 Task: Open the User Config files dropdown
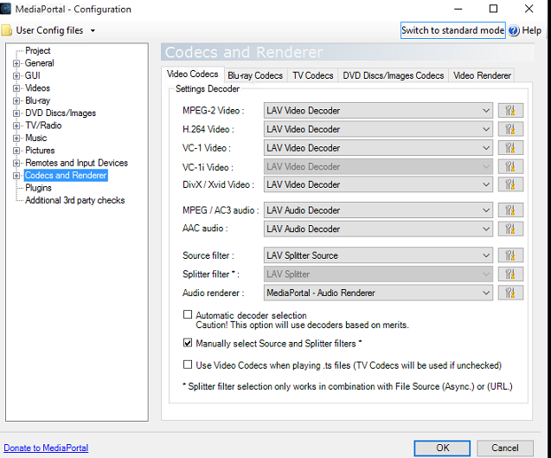point(93,31)
